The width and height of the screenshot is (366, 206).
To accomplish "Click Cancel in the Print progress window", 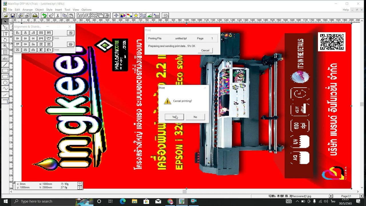I will (x=205, y=50).
